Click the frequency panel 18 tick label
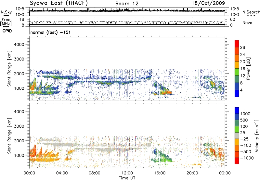Image resolution: width=260 pixels, height=180 pixels. pos(22,19)
